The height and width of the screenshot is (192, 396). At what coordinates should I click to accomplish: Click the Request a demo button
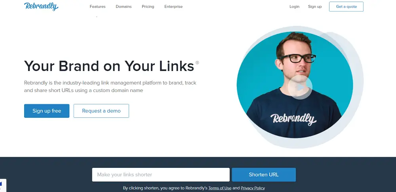pyautogui.click(x=101, y=111)
